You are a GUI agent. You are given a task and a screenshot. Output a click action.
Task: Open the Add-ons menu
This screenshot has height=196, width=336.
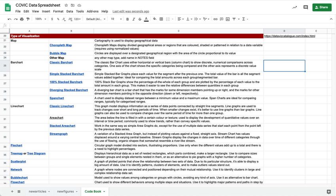pos(92,11)
